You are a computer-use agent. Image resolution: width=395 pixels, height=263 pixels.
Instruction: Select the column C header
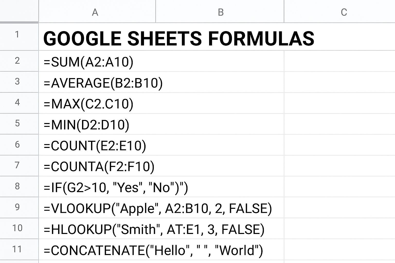coord(344,12)
